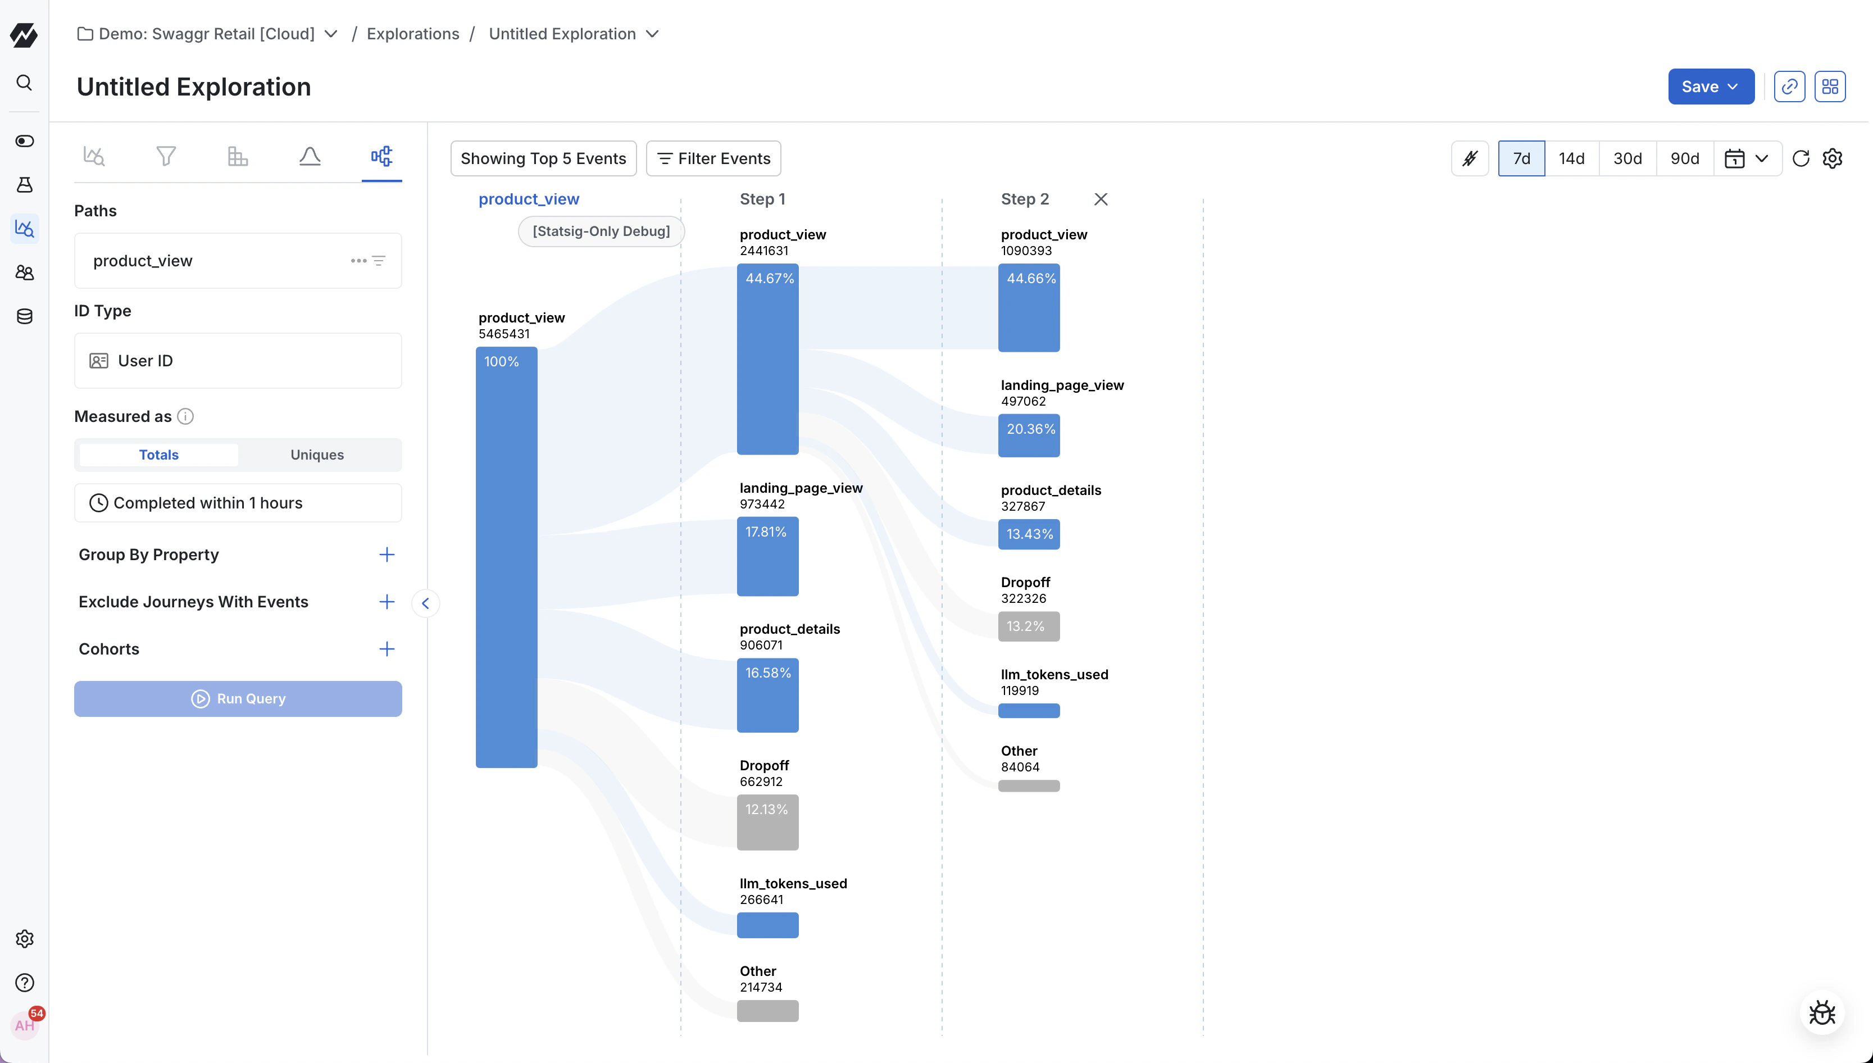Open the chart settings gear icon

1834,158
